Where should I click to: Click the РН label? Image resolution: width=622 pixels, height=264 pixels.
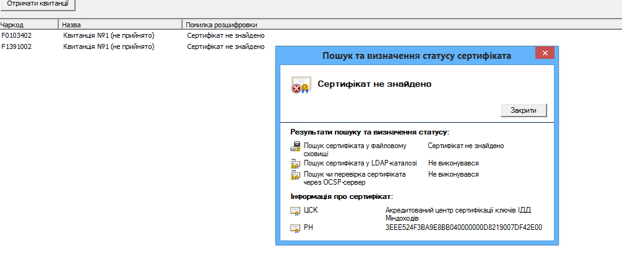click(308, 227)
